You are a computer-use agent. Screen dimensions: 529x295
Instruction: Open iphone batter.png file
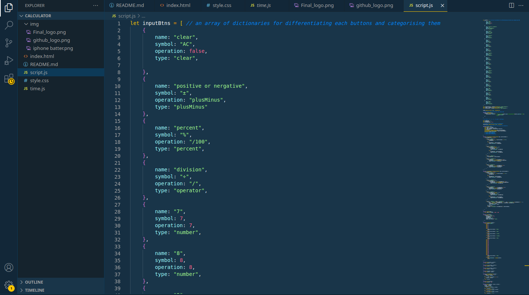(x=61, y=48)
